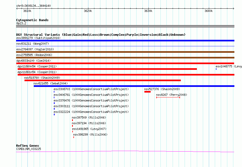
Task: Open nsv519760 (Shaikh2009) label
Action: click(42, 78)
